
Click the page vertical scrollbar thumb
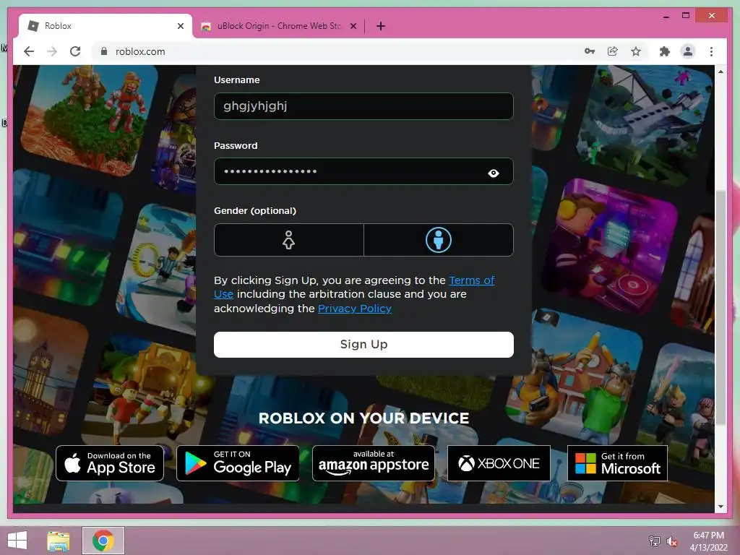point(720,306)
